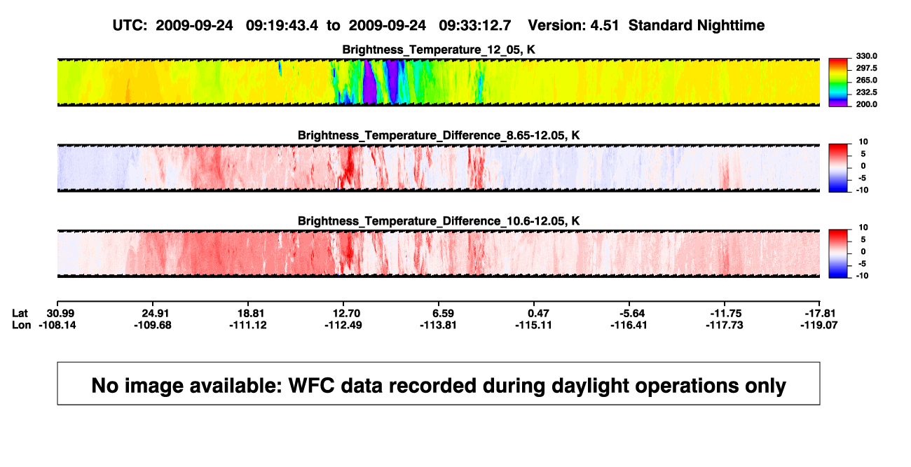Image resolution: width=911 pixels, height=467 pixels.
Task: Click the title 'Brightness_Temperature_Difference_10.6-12.05, K'
Action: tap(439, 221)
